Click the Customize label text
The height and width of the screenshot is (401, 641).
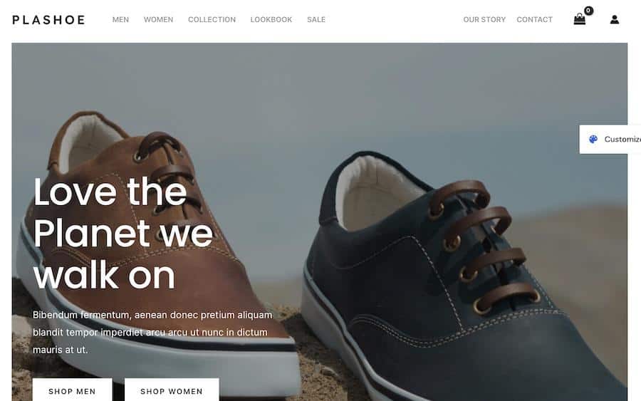(x=622, y=140)
